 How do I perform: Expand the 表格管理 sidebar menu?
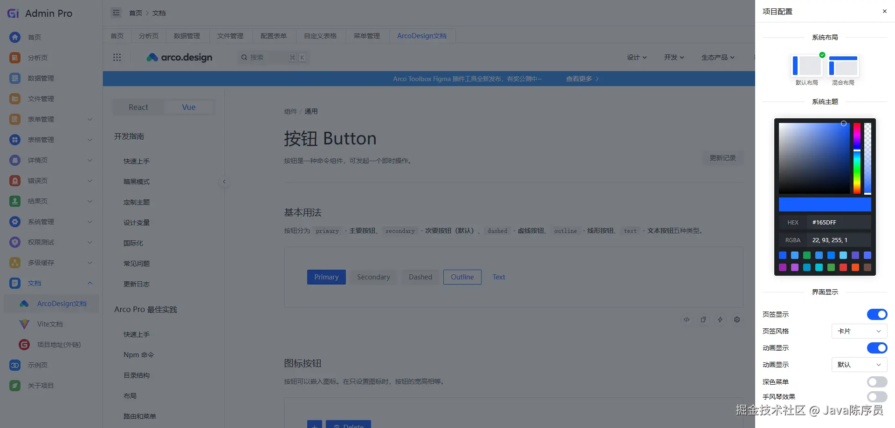[90, 140]
